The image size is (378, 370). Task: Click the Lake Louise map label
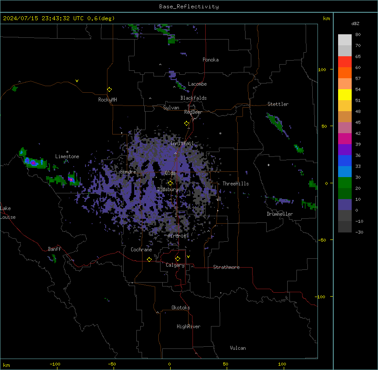click(x=8, y=213)
